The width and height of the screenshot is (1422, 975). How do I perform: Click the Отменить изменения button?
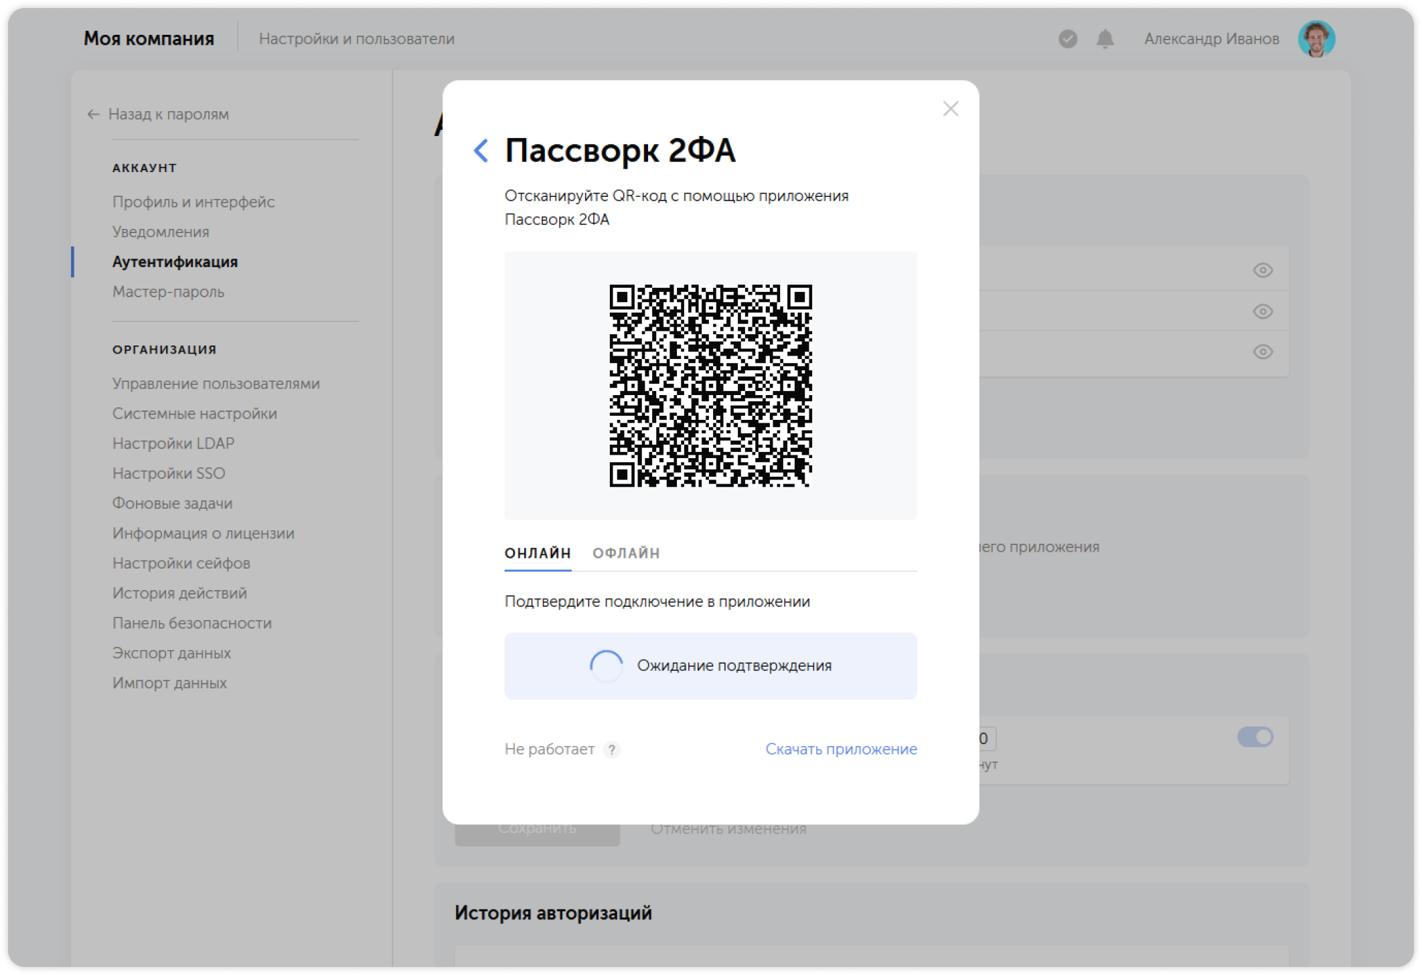pyautogui.click(x=728, y=828)
